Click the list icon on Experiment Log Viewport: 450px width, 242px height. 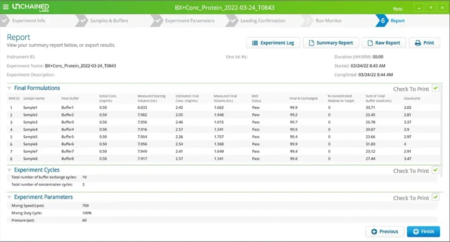point(255,43)
